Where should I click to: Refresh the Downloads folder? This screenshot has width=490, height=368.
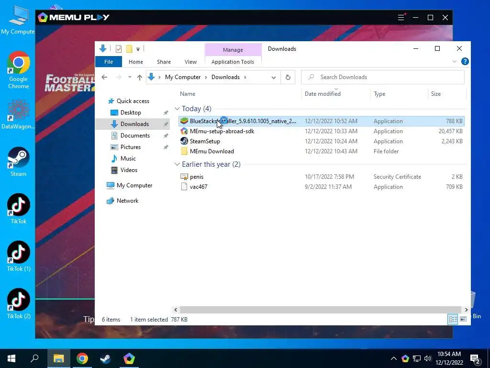[288, 77]
